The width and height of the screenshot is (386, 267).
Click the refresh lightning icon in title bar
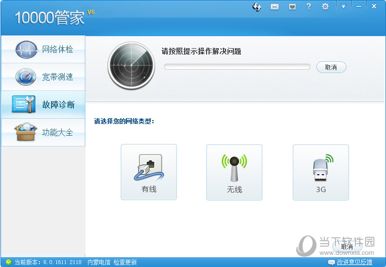[257, 7]
